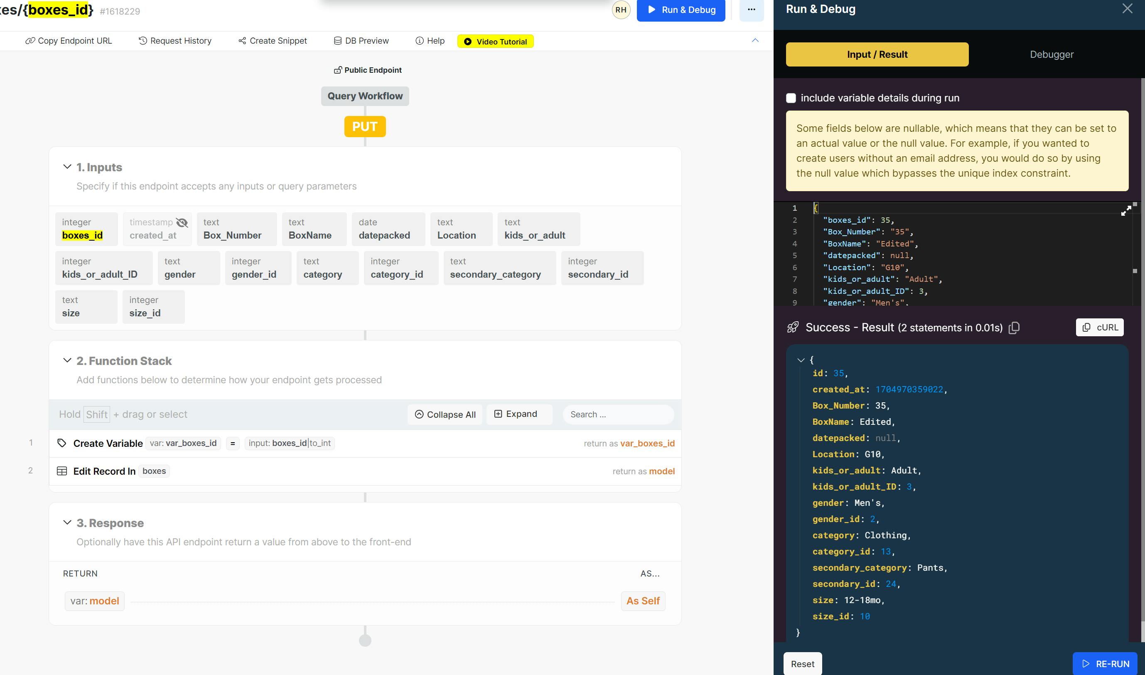1145x675 pixels.
Task: Switch to the Debugger tab
Action: pyautogui.click(x=1051, y=54)
